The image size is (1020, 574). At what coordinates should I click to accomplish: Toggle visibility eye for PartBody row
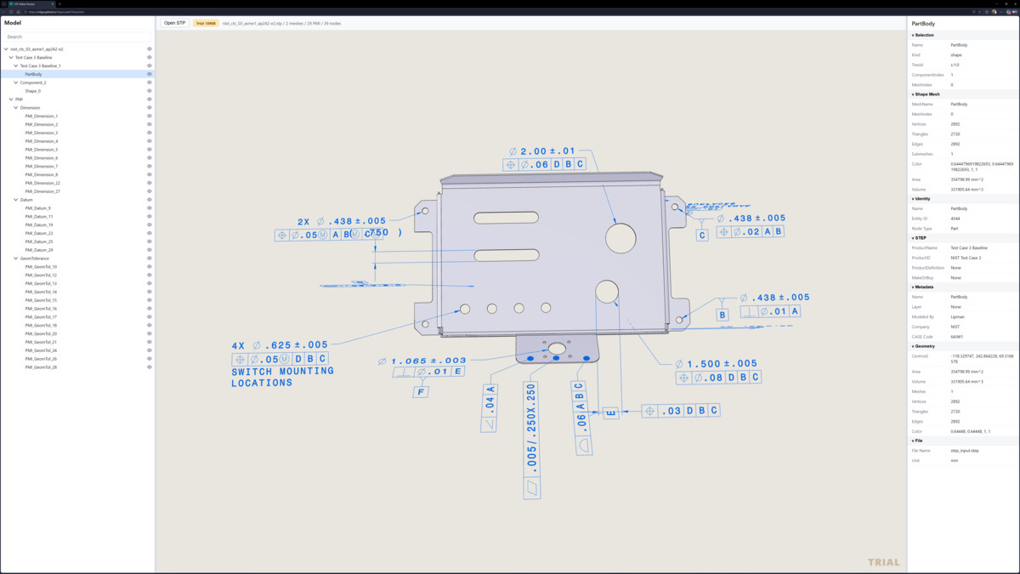(150, 74)
